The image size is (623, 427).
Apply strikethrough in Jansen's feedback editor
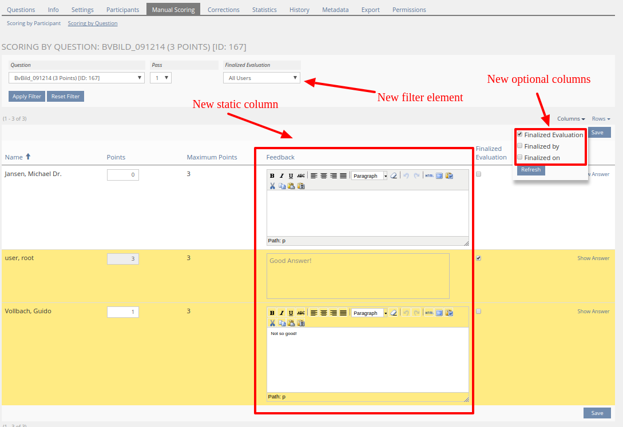(x=301, y=176)
